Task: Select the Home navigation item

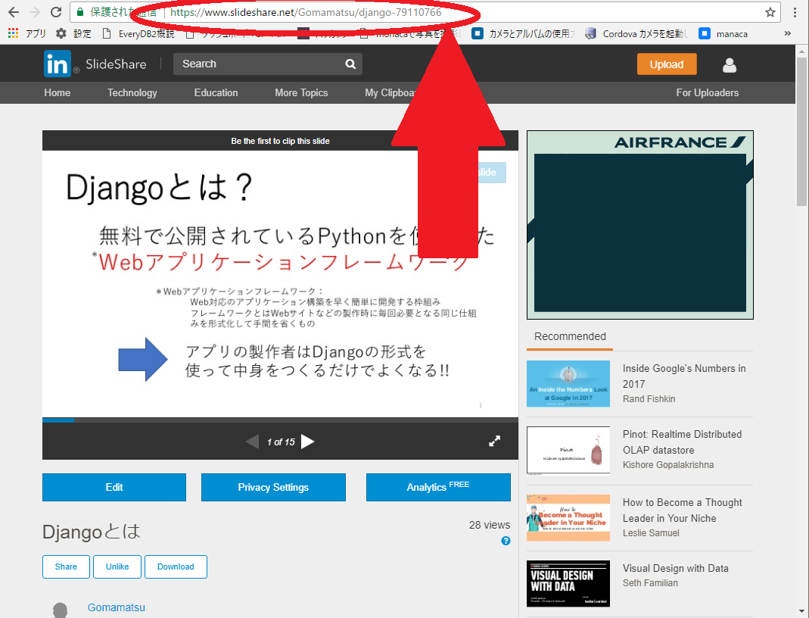Action: coord(57,92)
